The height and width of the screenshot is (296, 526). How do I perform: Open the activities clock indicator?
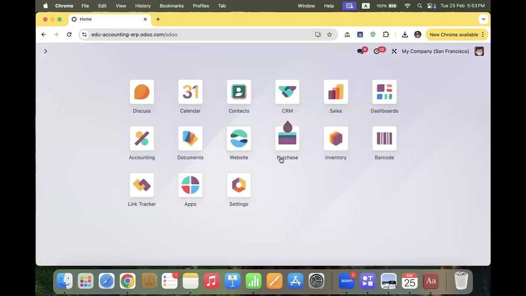[378, 51]
